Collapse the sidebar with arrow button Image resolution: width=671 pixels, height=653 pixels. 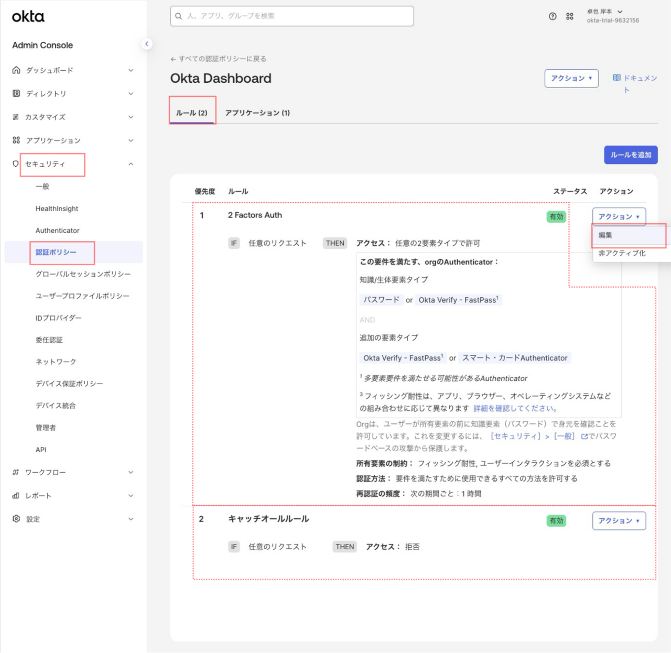click(x=147, y=44)
